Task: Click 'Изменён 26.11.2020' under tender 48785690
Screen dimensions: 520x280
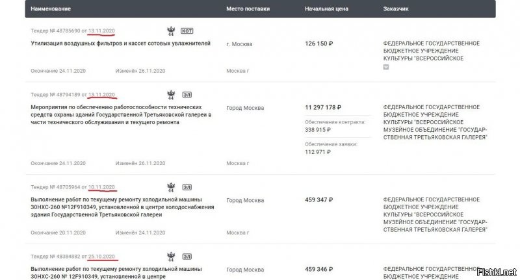Action: click(x=140, y=71)
